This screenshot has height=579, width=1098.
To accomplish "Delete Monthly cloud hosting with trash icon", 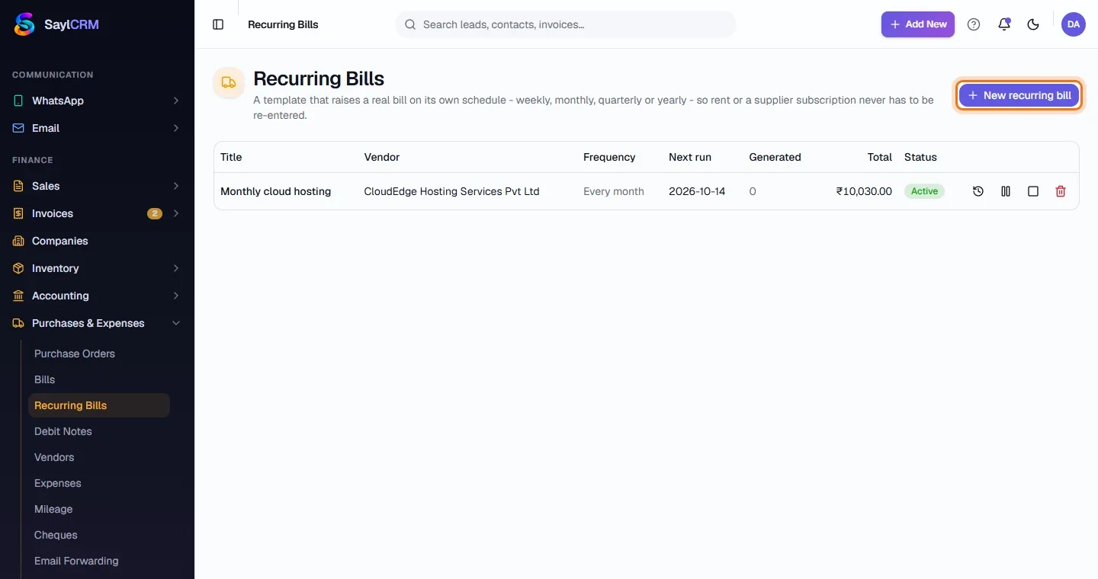I will [1061, 191].
